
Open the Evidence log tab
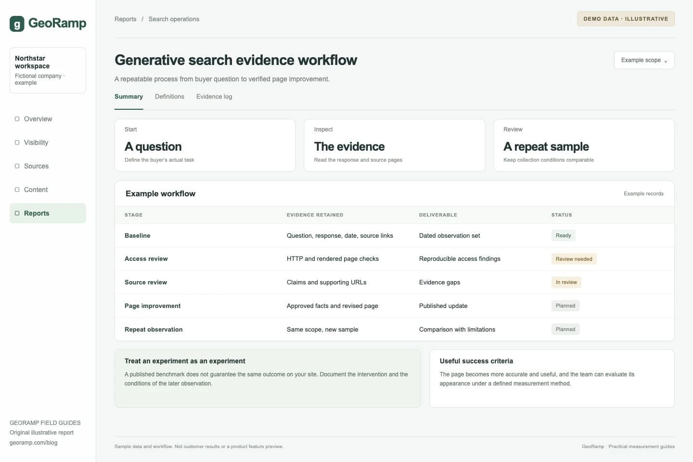214,97
